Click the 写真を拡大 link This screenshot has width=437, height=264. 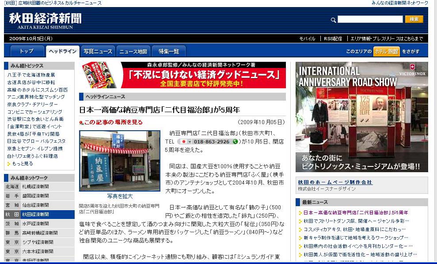tap(120, 196)
